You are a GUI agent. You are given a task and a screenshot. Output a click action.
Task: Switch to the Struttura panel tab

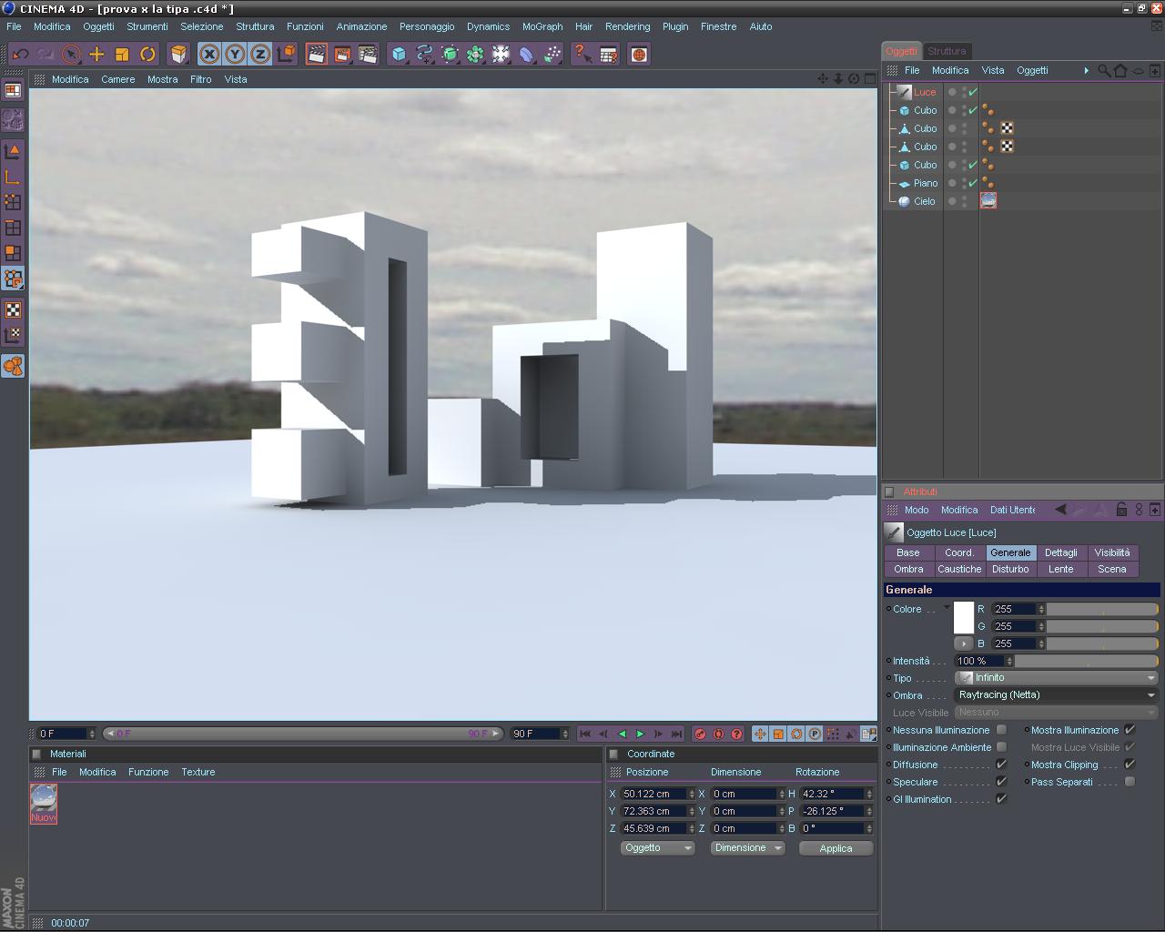(x=947, y=51)
